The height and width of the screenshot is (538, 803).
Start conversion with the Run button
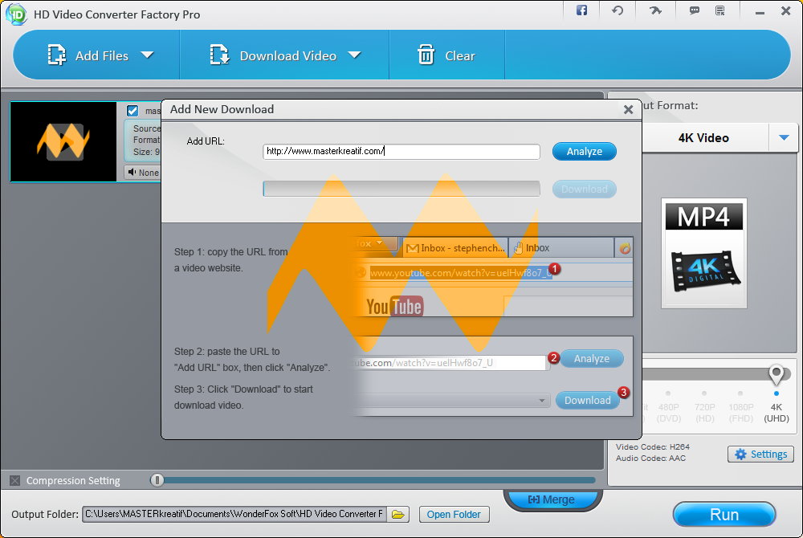pos(724,515)
